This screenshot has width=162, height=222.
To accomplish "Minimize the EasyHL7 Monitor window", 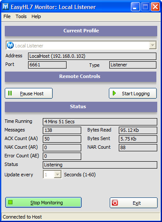I will [x=135, y=7].
